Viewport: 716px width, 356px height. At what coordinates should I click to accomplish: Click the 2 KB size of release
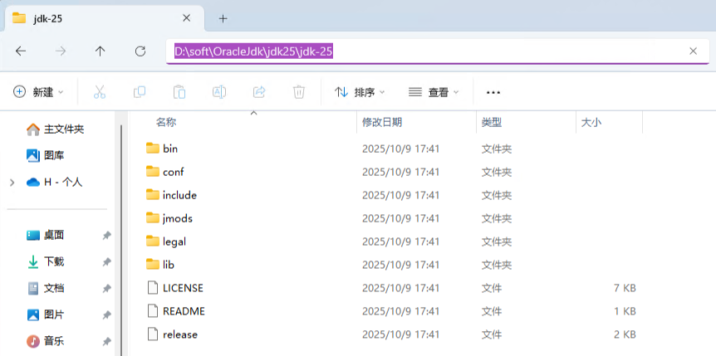(625, 334)
